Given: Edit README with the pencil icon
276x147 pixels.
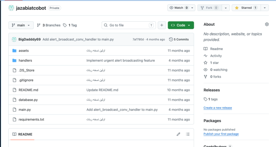Looking at the screenshot, I should (x=178, y=134).
